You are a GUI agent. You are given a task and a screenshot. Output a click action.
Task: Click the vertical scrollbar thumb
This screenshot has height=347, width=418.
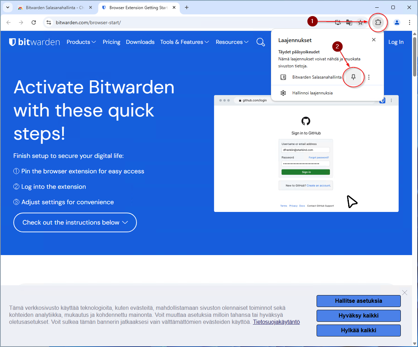coord(414,56)
